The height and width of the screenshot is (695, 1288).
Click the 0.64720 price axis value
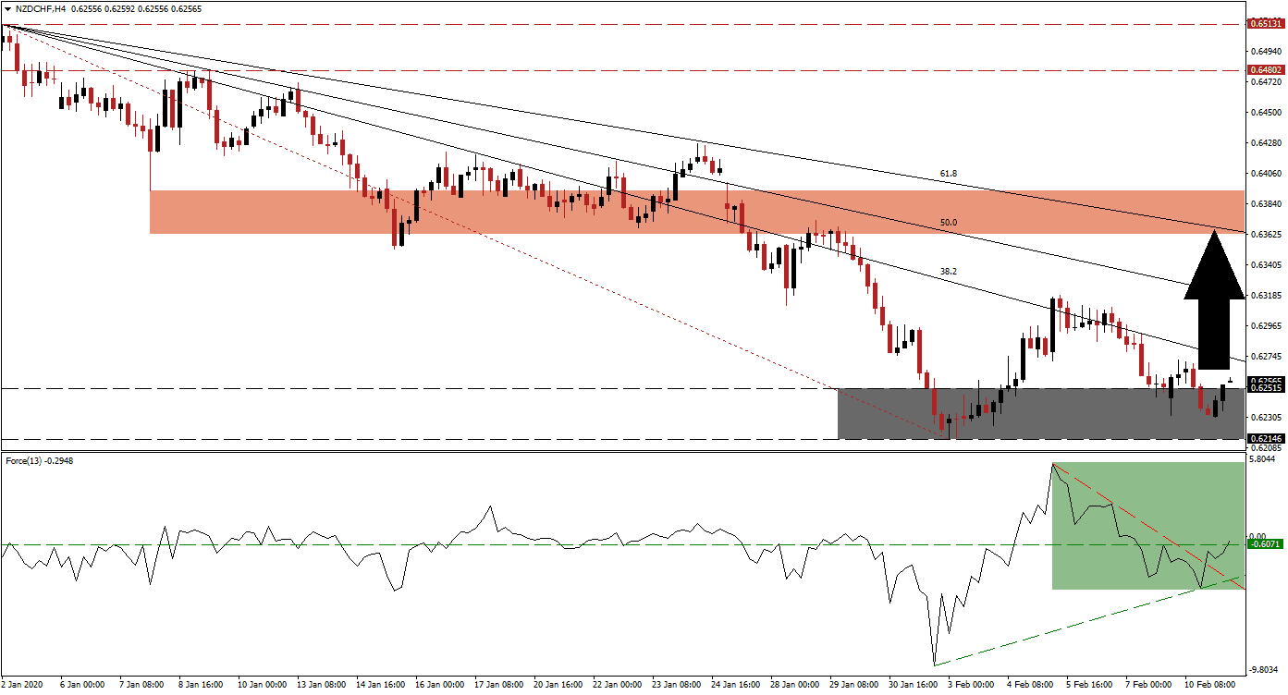(x=1264, y=82)
